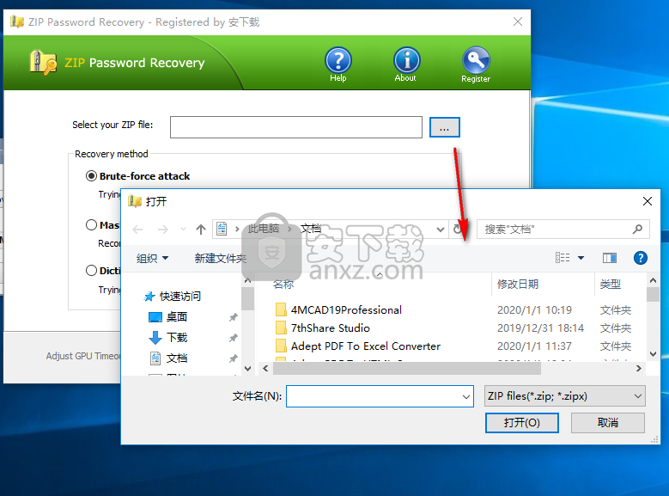669x496 pixels.
Task: Click file list vertical scroll down arrow
Action: click(653, 354)
